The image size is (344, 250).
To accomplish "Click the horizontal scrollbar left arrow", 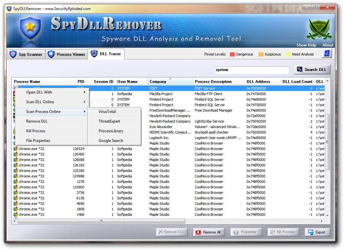I will [15, 221].
